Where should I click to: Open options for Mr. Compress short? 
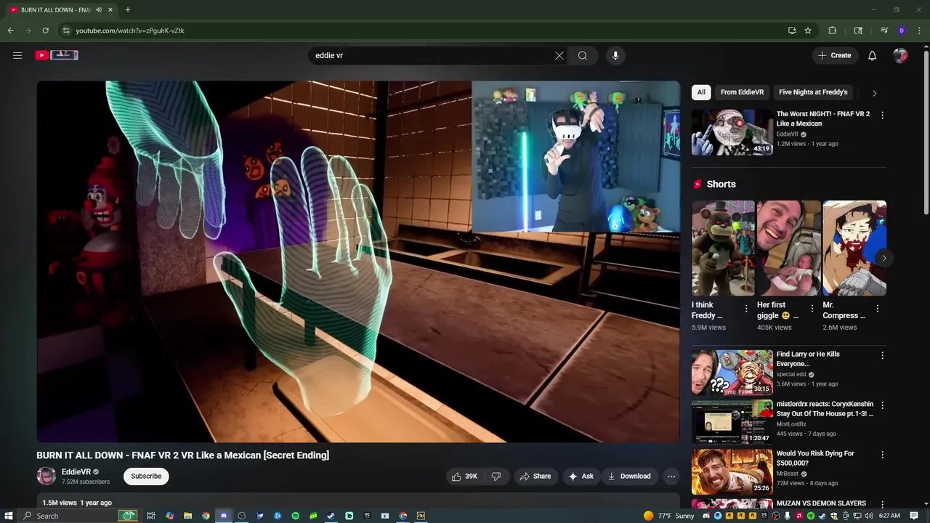pos(878,309)
